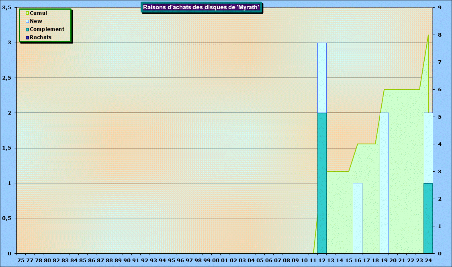The width and height of the screenshot is (452, 267).
Task: Select the New bar for year 16
Action: [358, 218]
